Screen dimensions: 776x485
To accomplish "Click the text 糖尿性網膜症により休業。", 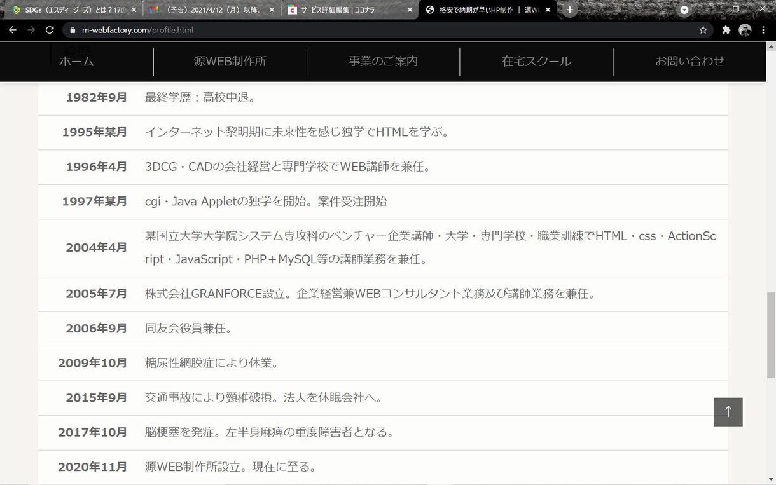I will tap(212, 363).
